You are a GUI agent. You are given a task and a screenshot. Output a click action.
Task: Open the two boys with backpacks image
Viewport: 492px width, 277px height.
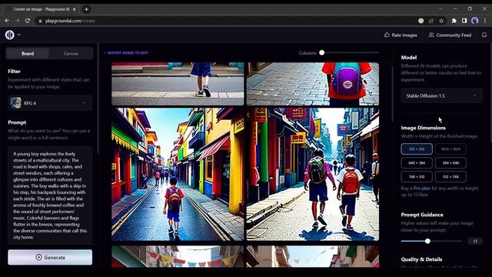coord(313,175)
